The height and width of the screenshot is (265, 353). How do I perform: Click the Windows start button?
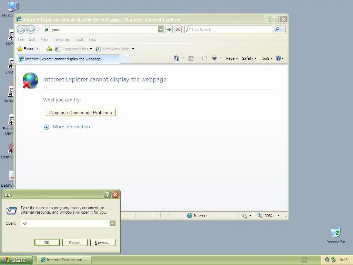point(16,260)
